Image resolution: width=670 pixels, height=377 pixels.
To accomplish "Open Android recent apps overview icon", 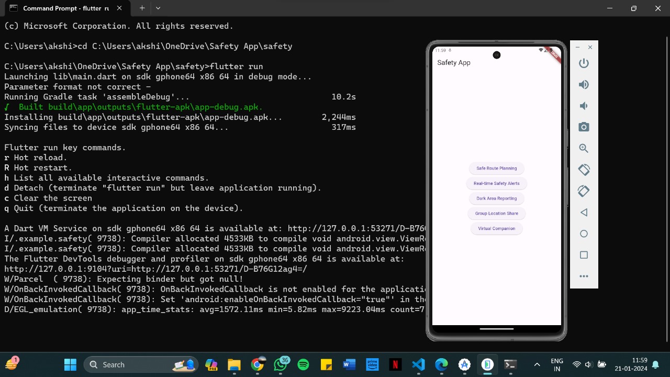I will (584, 255).
